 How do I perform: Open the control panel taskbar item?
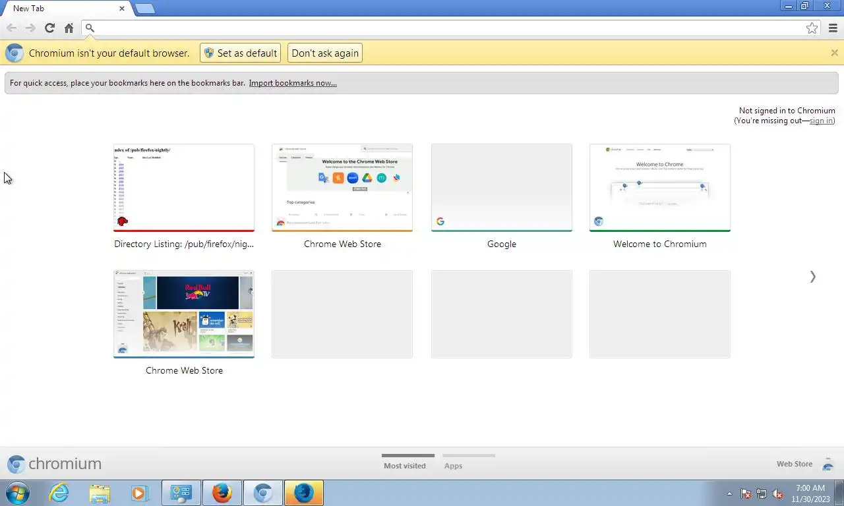pos(181,493)
